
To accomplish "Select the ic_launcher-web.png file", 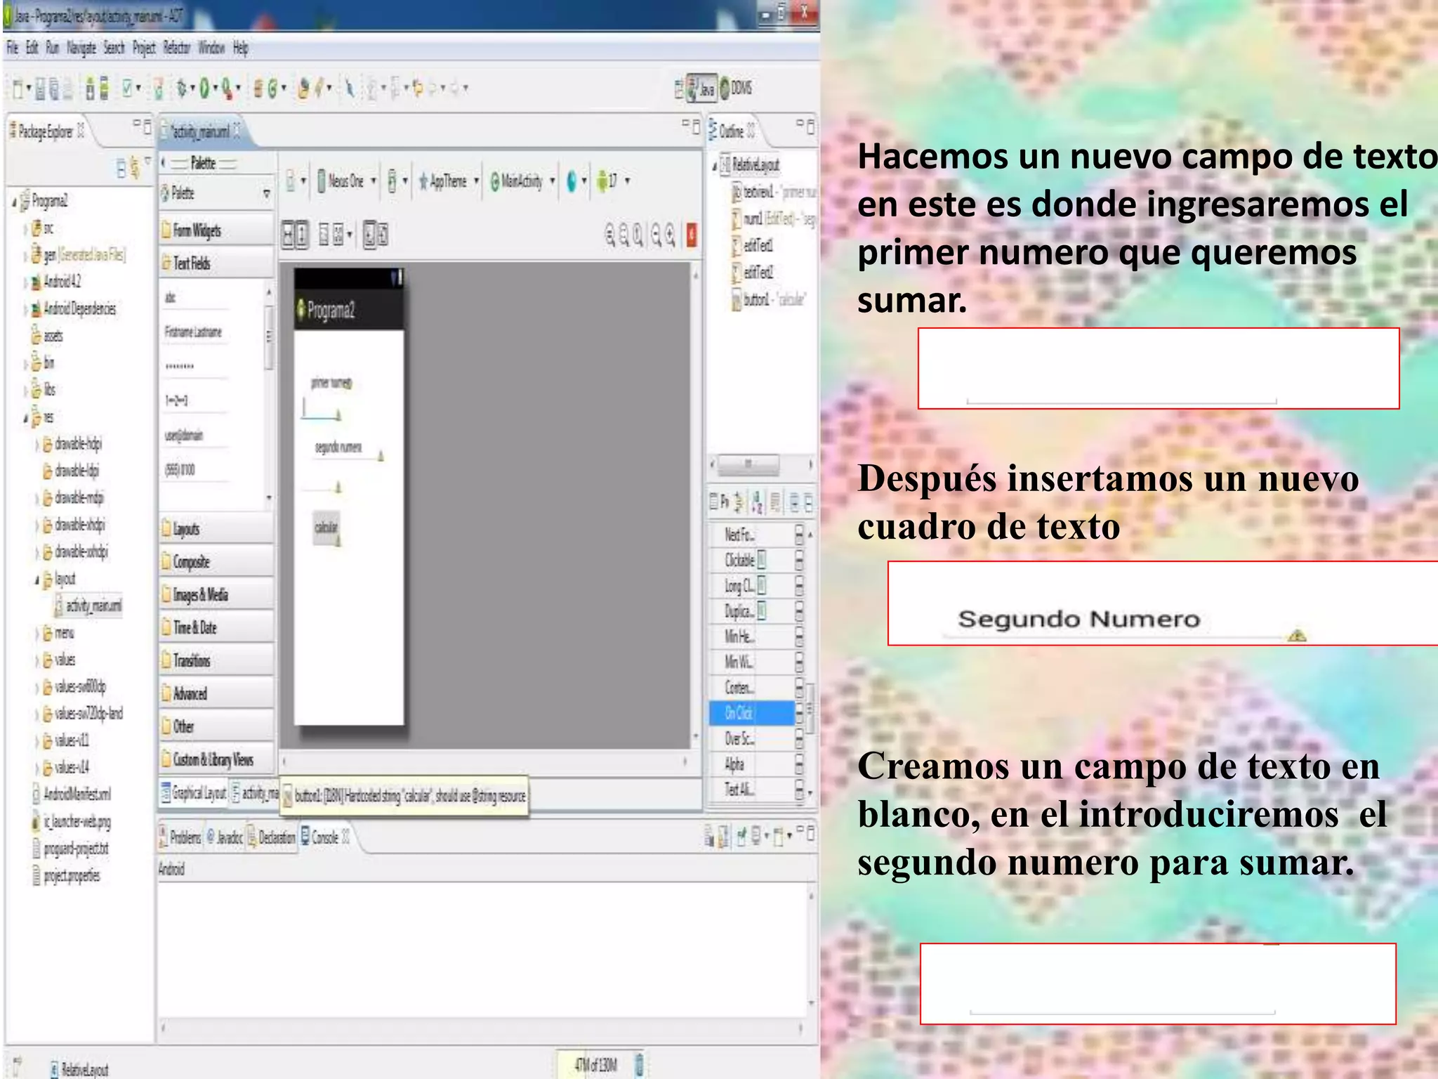I will click(72, 821).
